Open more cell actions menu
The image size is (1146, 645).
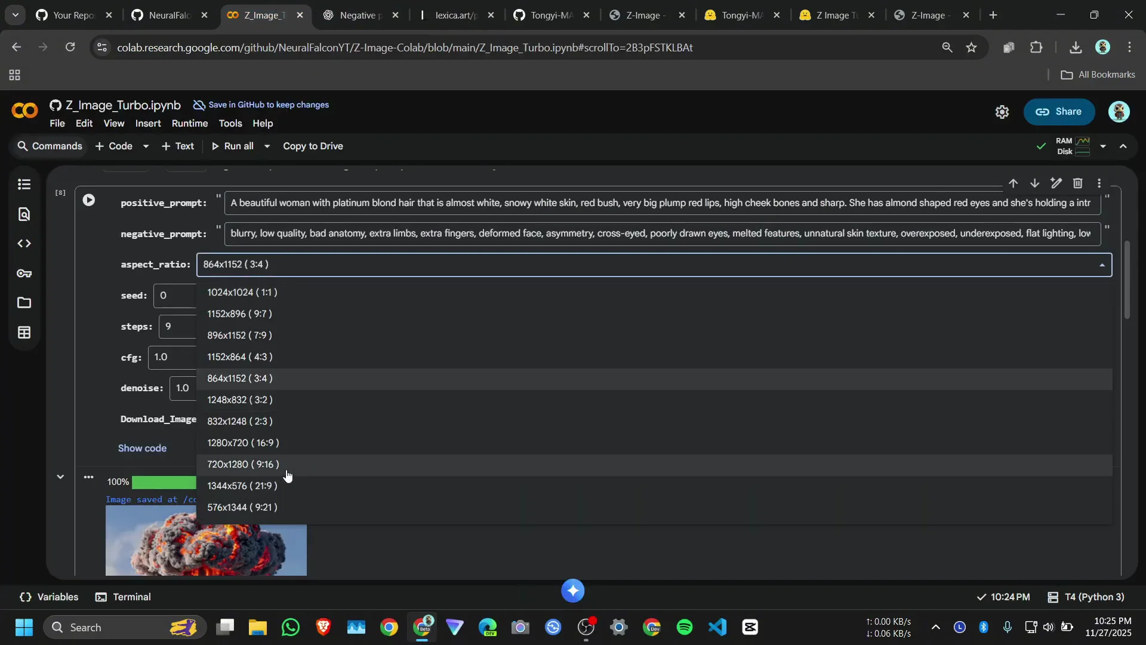[x=1099, y=183]
